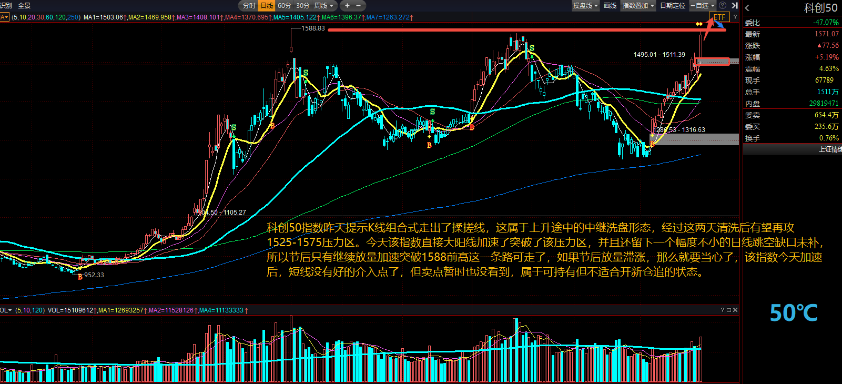Close the volume indicator panel
Image resolution: width=842 pixels, height=384 pixels.
coord(735,310)
